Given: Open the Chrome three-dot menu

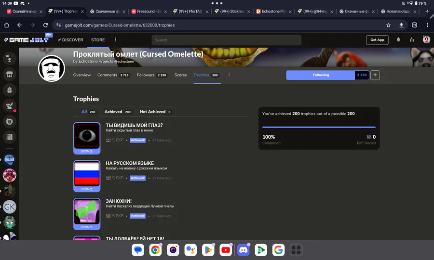Looking at the screenshot, I should (x=427, y=25).
